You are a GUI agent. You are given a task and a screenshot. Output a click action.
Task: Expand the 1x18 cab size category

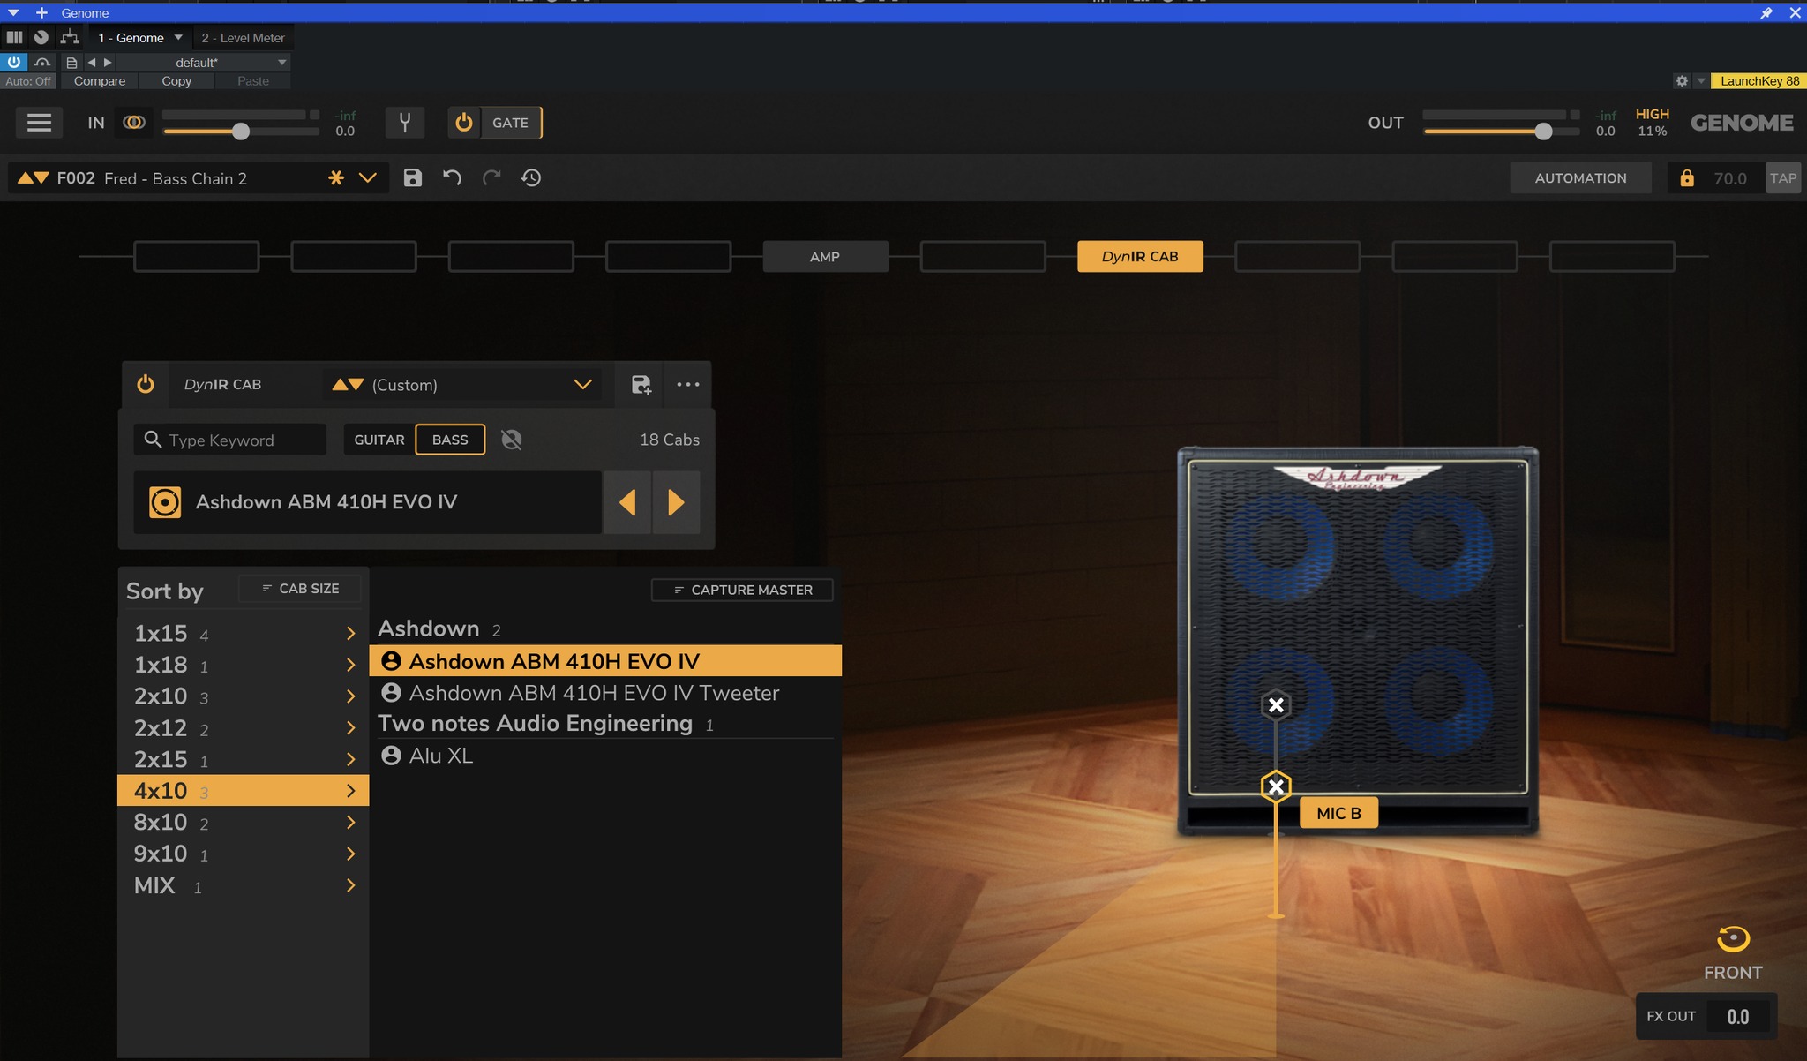click(x=243, y=665)
